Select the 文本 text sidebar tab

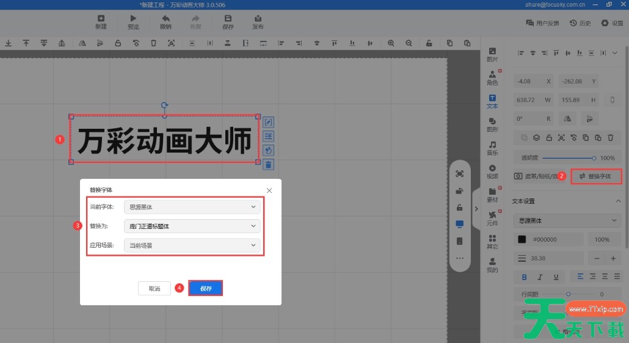(492, 101)
